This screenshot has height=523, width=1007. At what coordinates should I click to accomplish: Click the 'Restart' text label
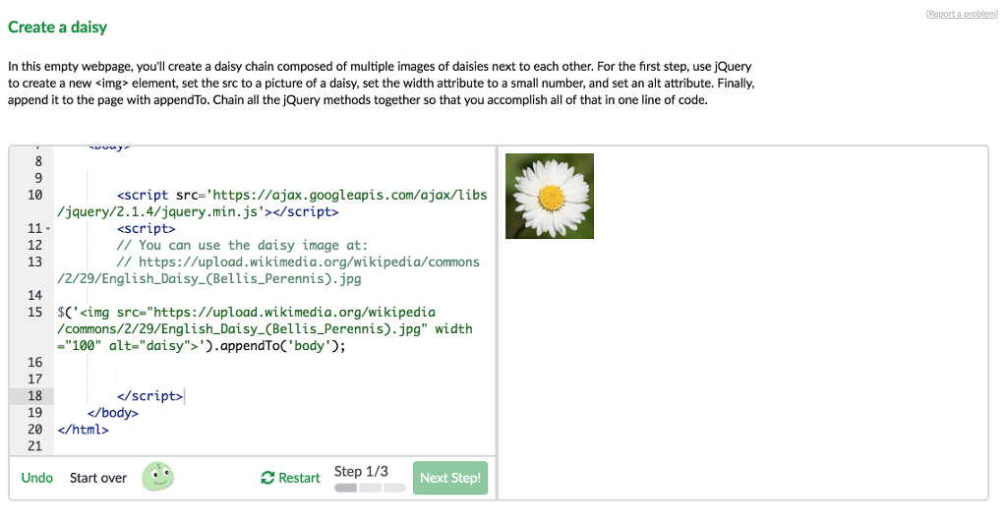click(299, 478)
